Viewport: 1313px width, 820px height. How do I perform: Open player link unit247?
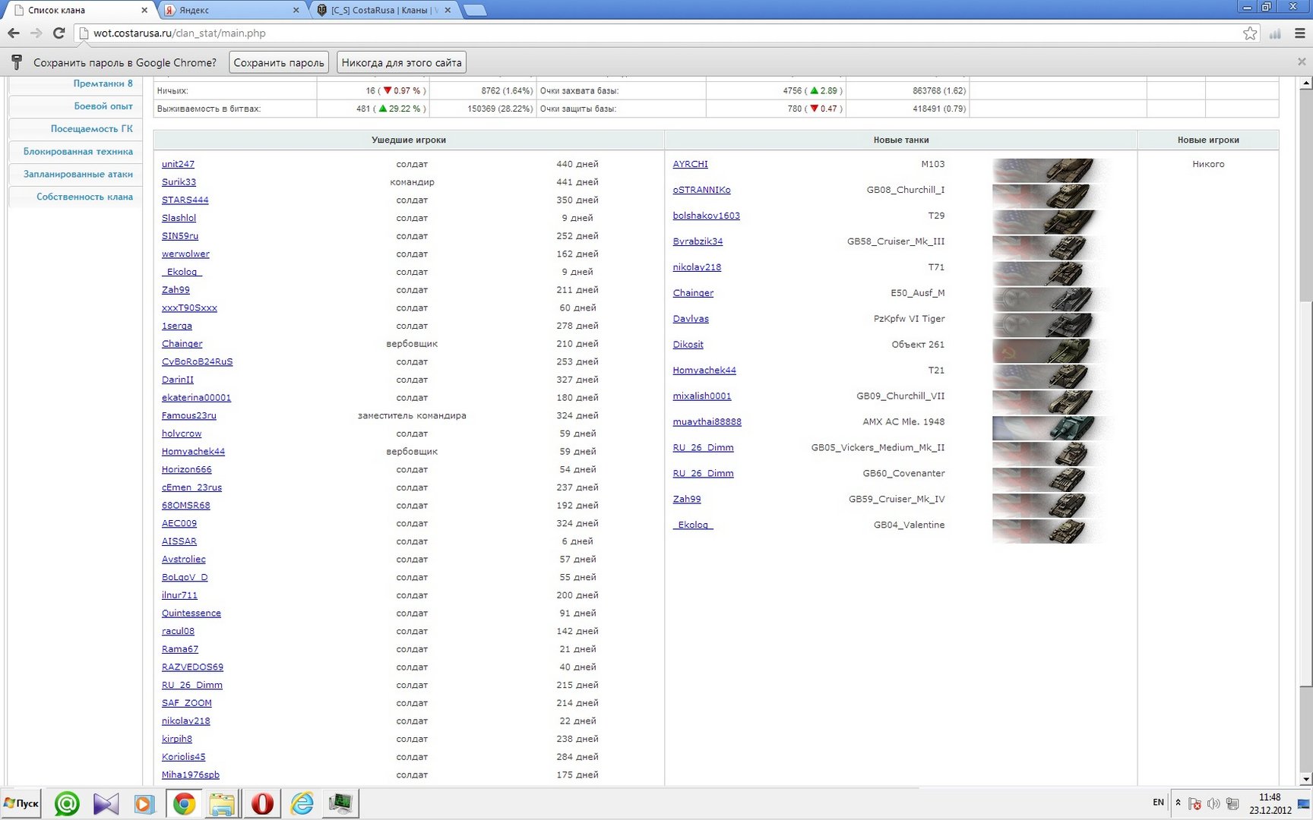(178, 164)
